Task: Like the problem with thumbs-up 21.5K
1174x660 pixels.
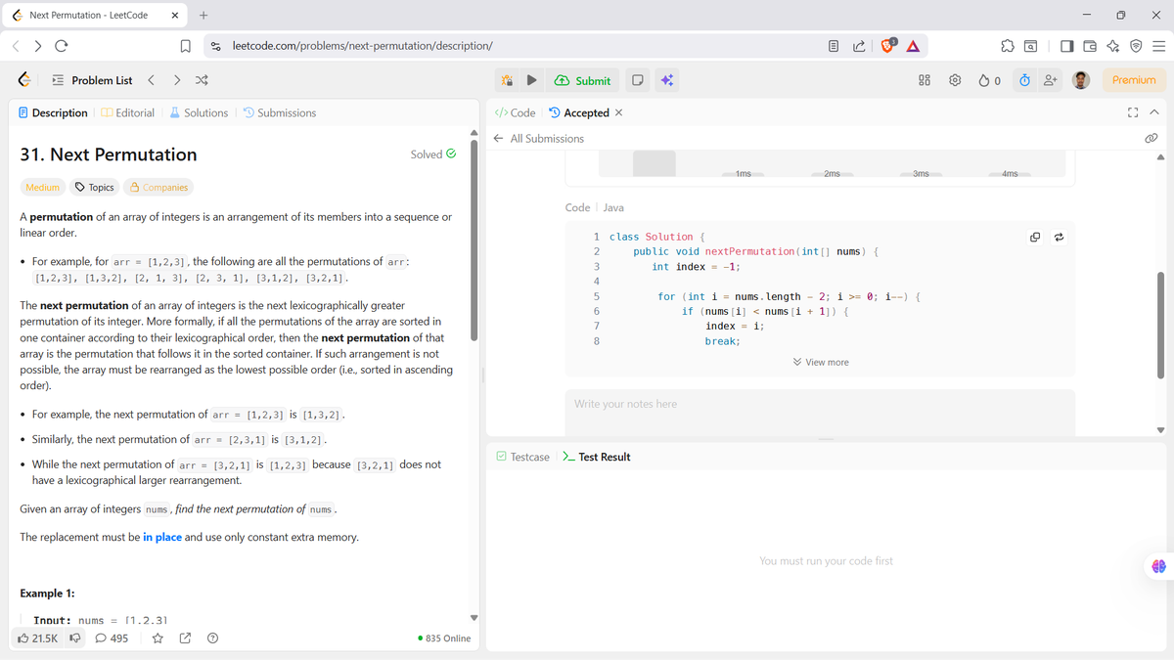Action: [37, 638]
